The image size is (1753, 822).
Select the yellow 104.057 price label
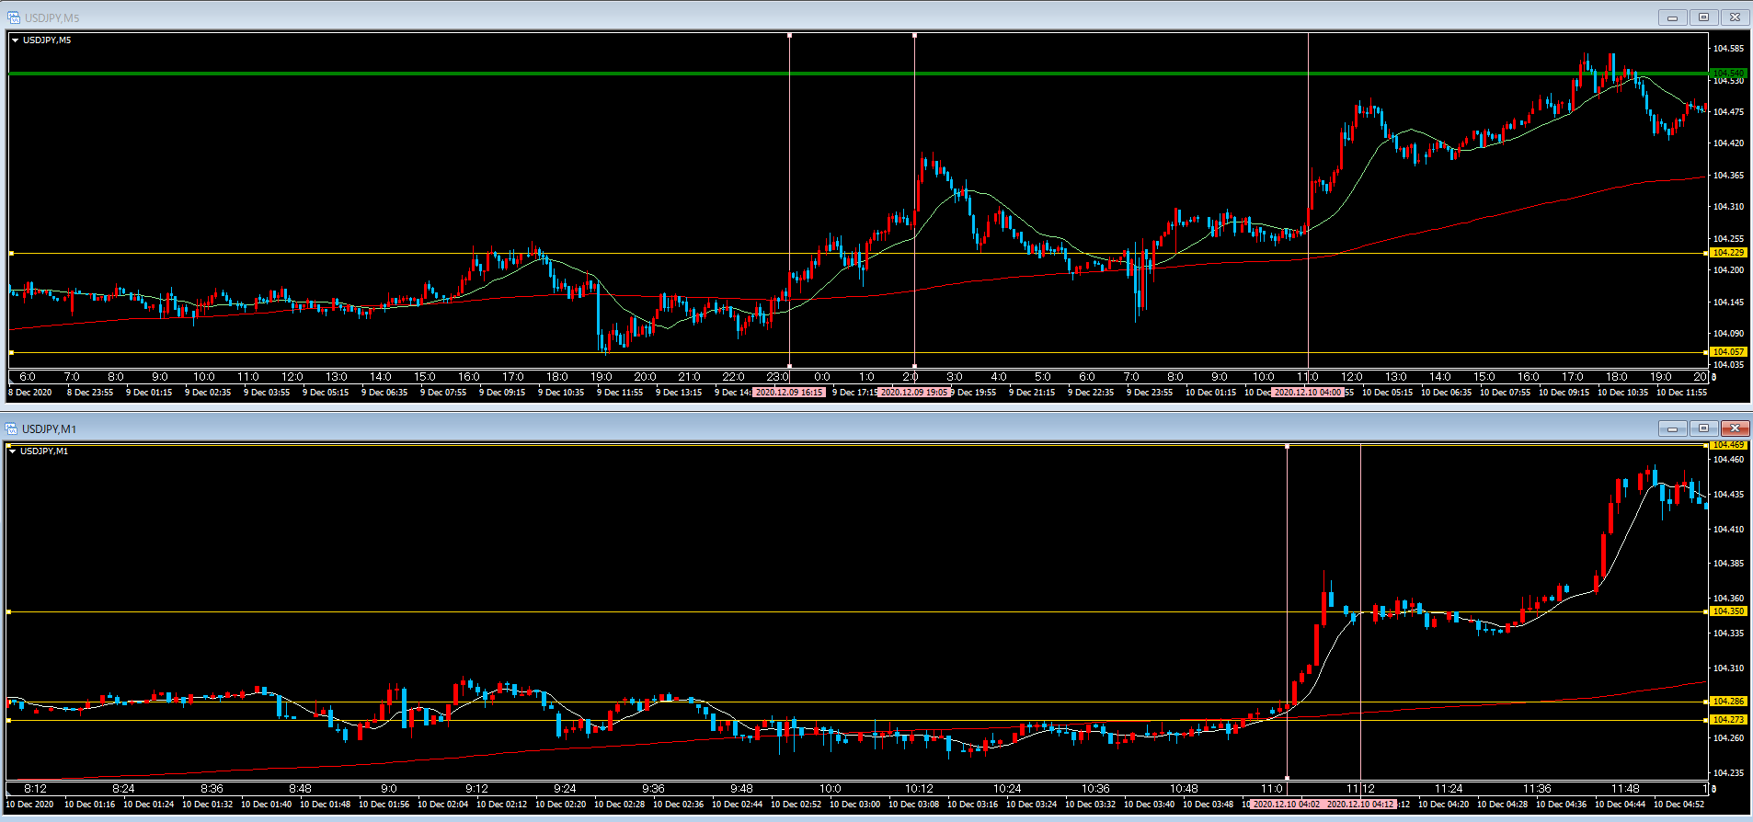pyautogui.click(x=1728, y=352)
